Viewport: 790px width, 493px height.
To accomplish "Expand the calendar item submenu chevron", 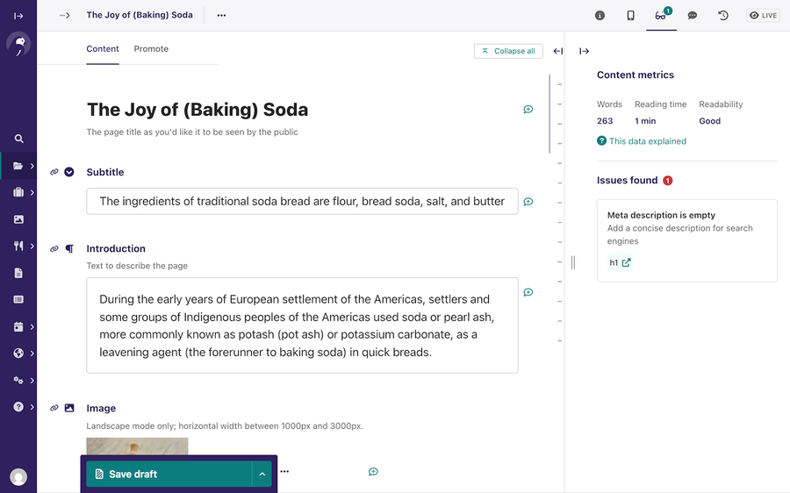I will click(32, 327).
